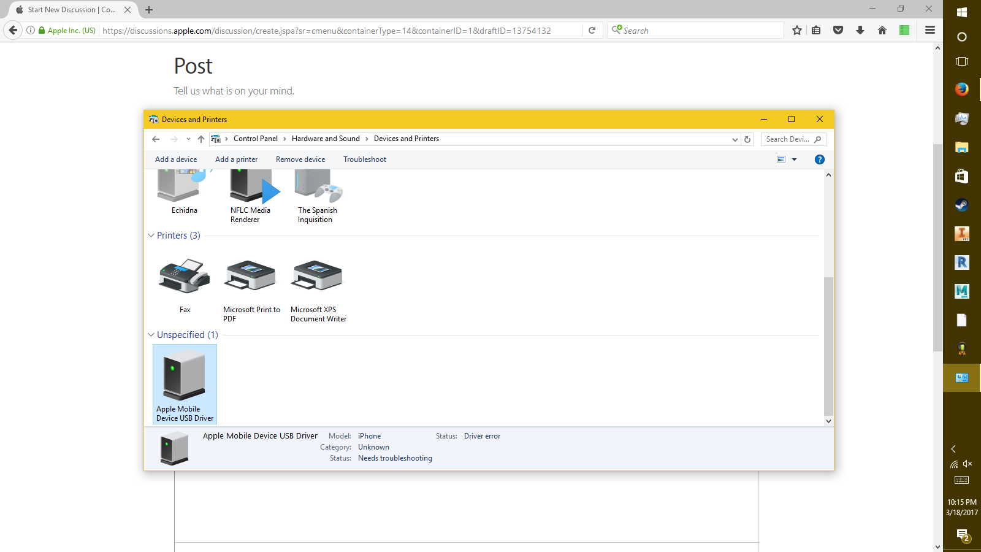Show your bookmarks list in Firefox
Image resolution: width=981 pixels, height=552 pixels.
point(816,30)
